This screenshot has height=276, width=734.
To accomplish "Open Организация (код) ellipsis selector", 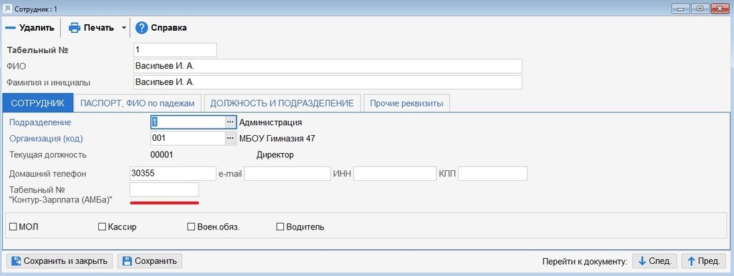I will pos(230,138).
